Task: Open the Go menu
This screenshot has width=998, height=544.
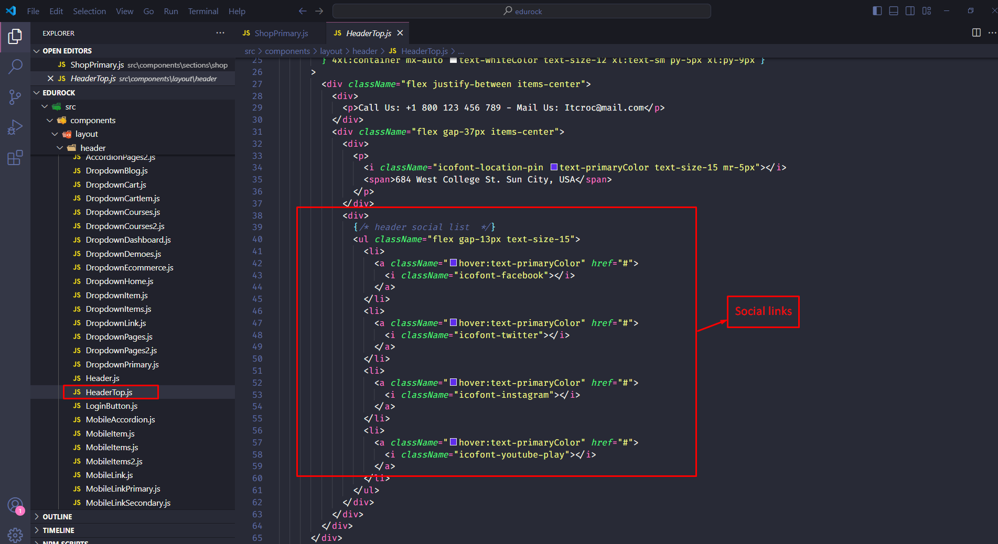Action: 149,11
